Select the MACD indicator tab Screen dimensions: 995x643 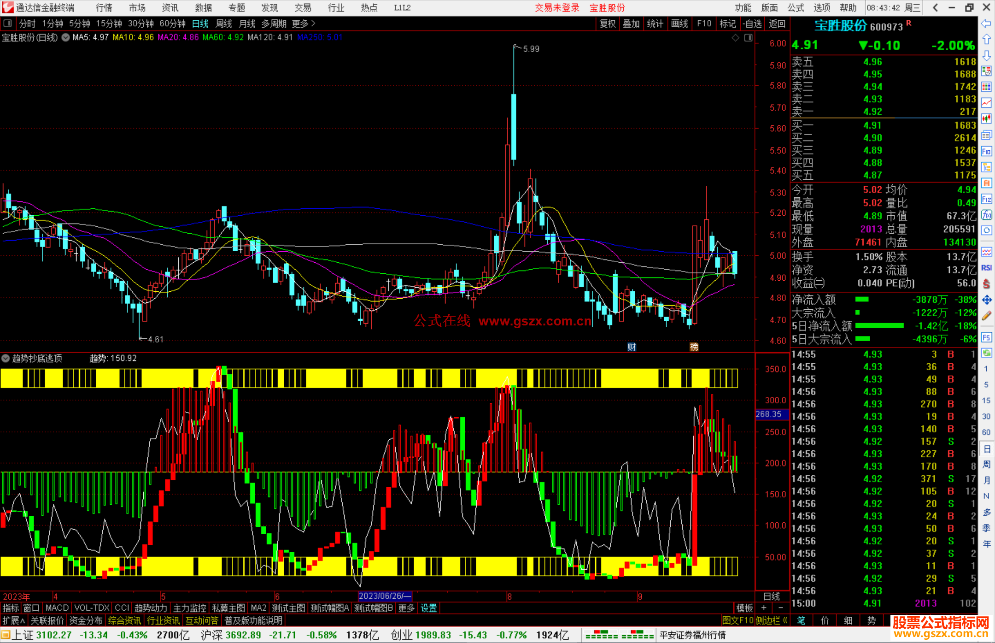pos(57,608)
